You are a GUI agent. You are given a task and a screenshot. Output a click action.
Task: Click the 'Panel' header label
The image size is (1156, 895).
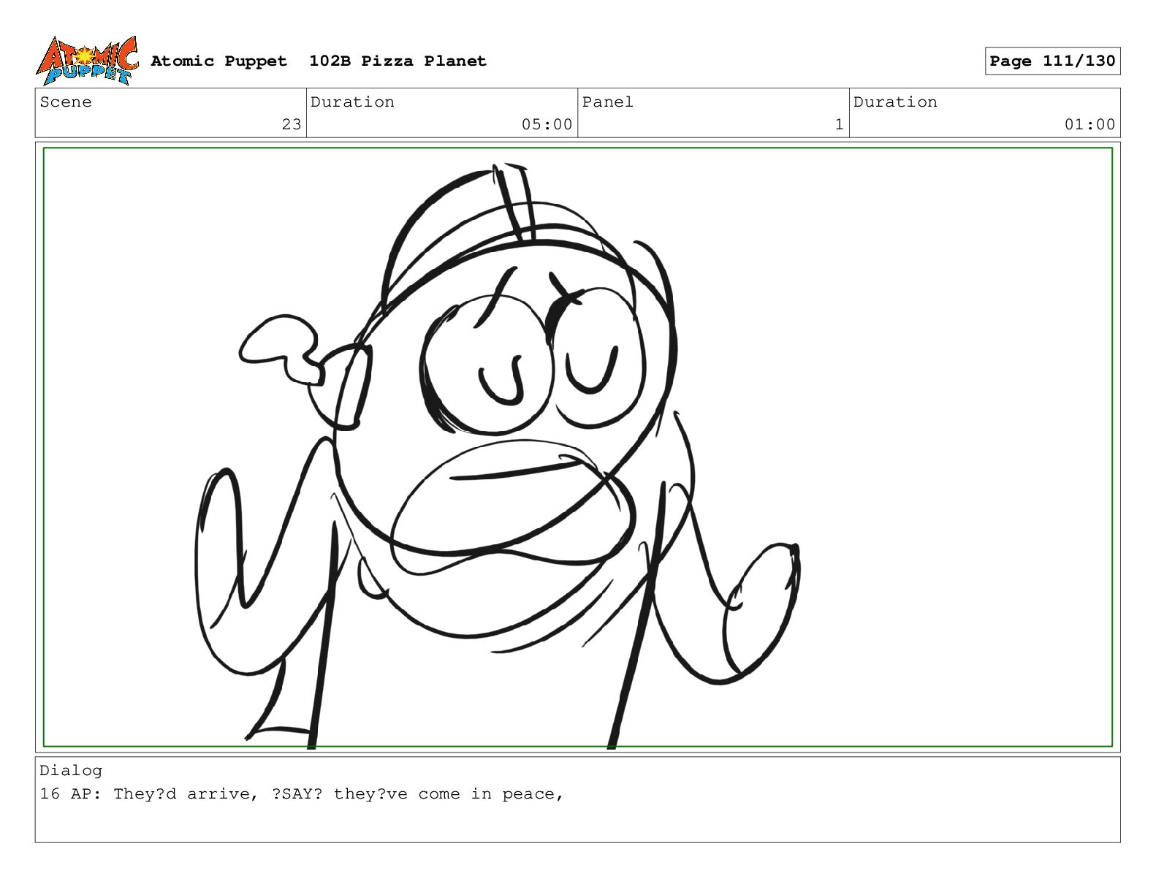click(x=607, y=102)
